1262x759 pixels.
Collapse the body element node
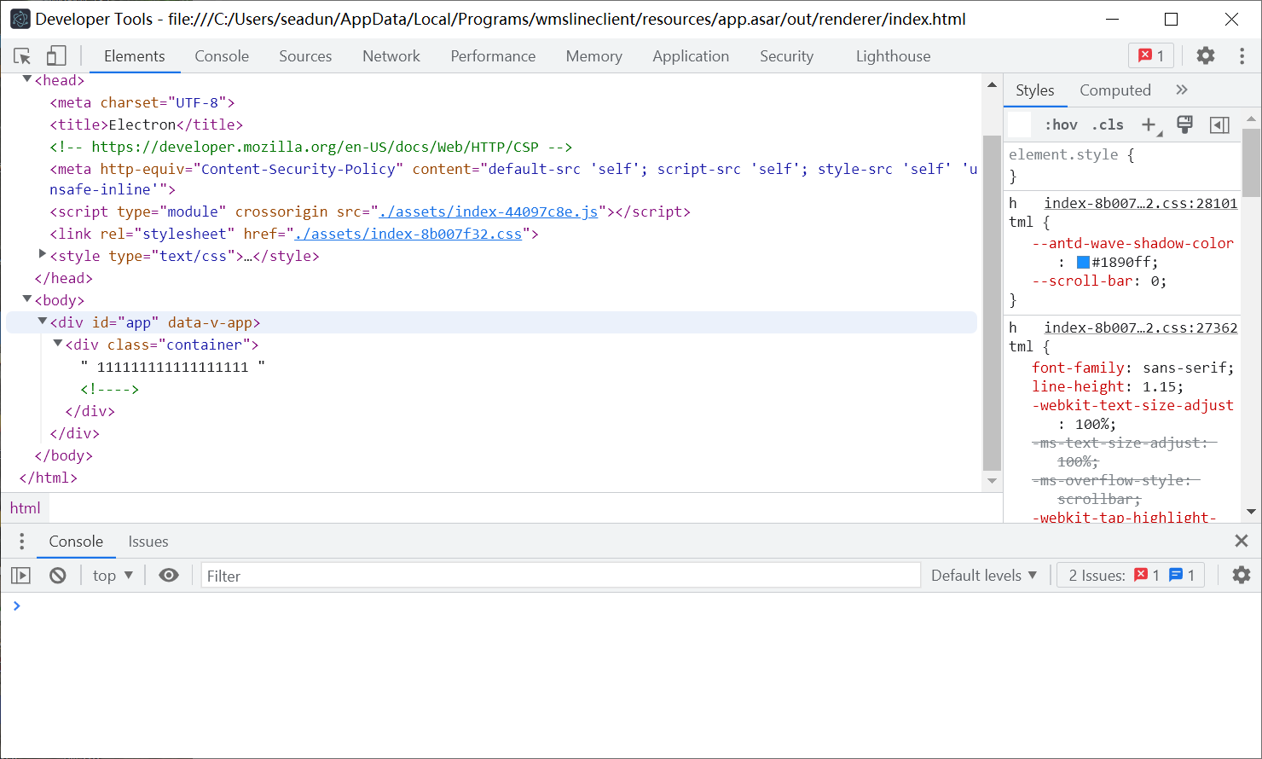pyautogui.click(x=27, y=299)
